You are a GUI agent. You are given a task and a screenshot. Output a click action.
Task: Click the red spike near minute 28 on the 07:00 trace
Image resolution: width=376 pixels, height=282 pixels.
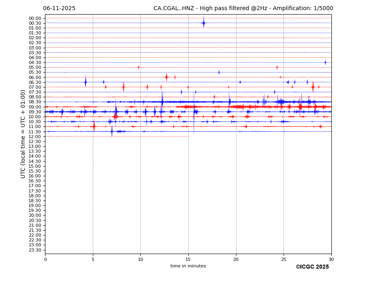click(313, 87)
